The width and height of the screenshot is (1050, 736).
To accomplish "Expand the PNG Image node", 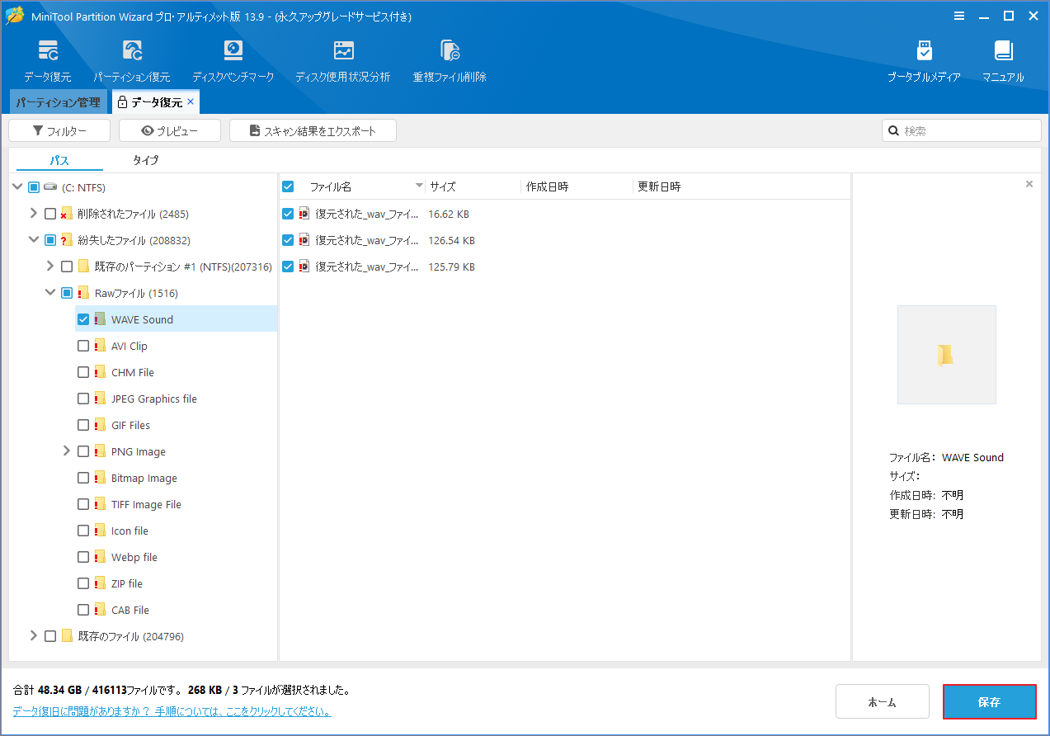I will pos(67,451).
